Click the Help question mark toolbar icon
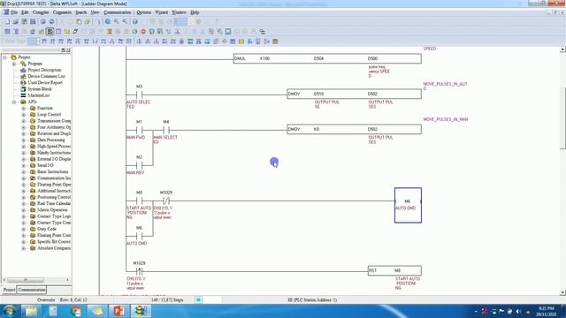The width and height of the screenshot is (566, 318). pos(135,22)
